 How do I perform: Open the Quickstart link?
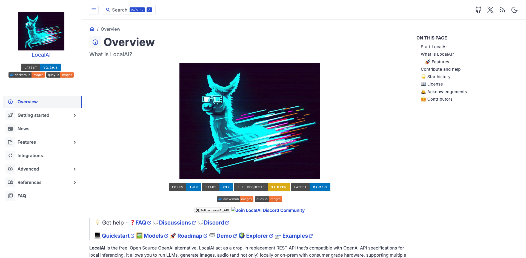(116, 236)
